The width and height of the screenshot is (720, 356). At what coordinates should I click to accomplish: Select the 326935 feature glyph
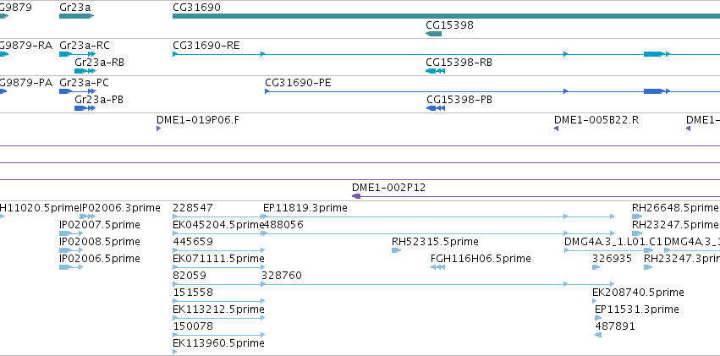click(x=596, y=267)
